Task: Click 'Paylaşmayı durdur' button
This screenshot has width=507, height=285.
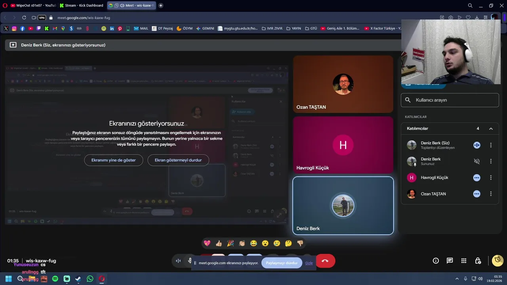Action: [282, 263]
